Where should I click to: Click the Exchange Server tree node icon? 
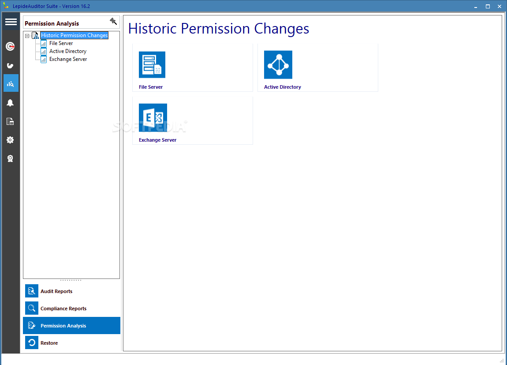pyautogui.click(x=43, y=59)
